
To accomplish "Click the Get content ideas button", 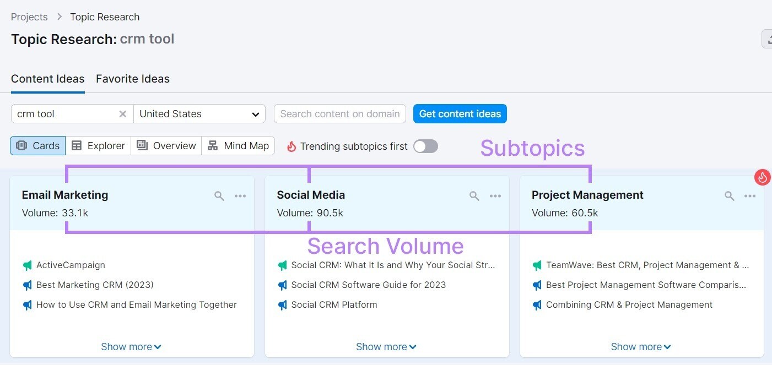I will click(x=460, y=114).
